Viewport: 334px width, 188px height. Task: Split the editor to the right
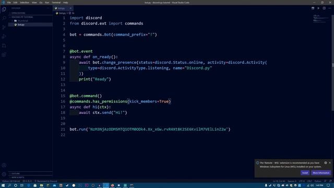click(324, 8)
